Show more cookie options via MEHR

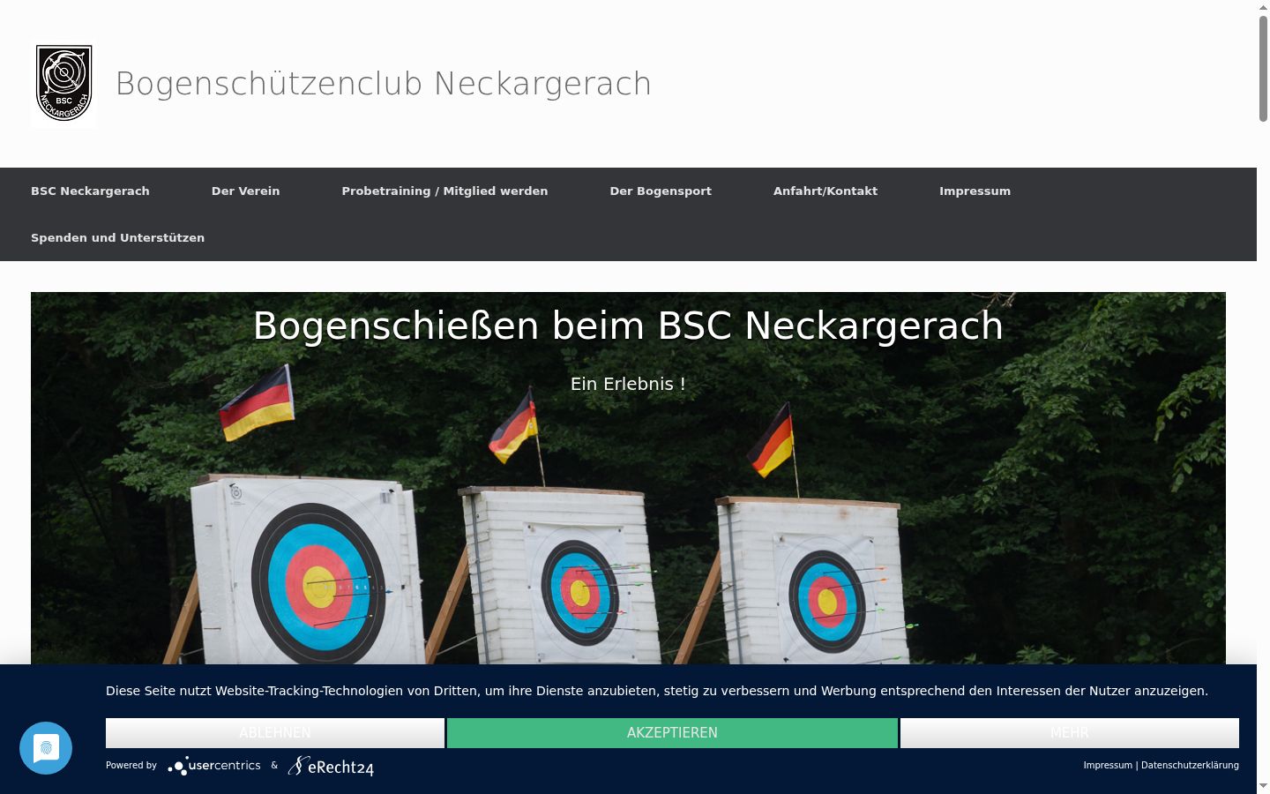point(1070,733)
